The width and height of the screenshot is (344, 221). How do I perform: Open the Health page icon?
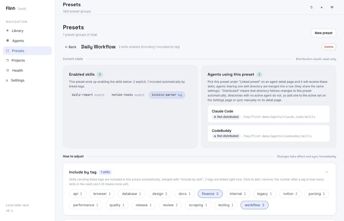(7, 70)
